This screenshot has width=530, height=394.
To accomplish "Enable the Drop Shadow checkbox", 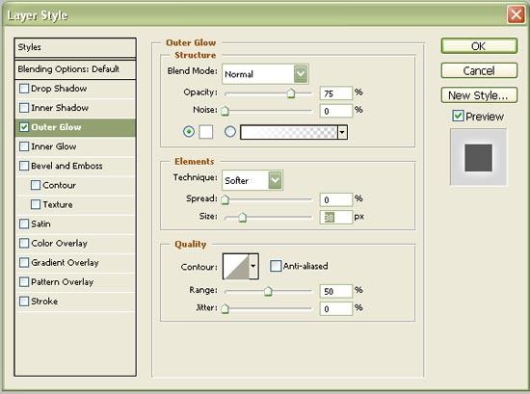I will point(24,89).
